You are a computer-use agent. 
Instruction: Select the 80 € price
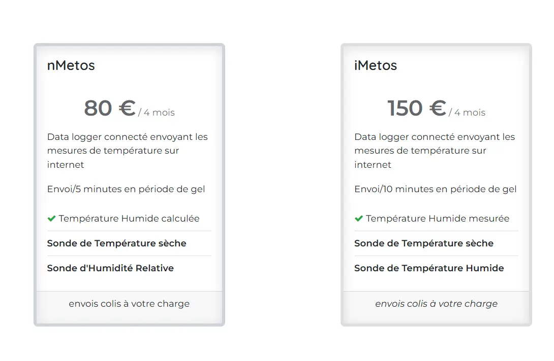click(x=110, y=108)
